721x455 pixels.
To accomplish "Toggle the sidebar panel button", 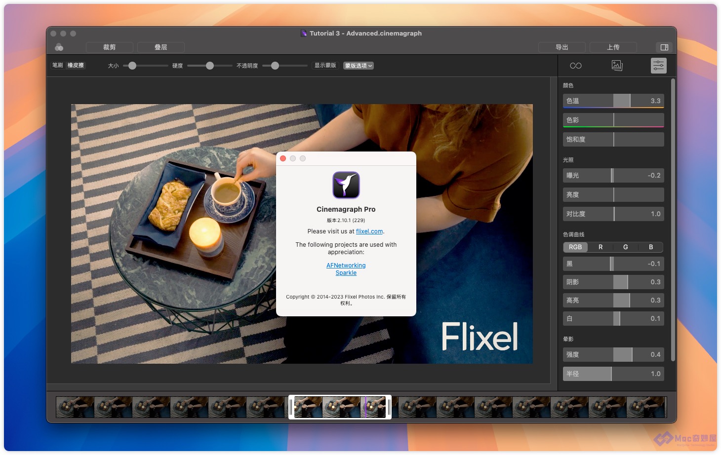I will (664, 47).
